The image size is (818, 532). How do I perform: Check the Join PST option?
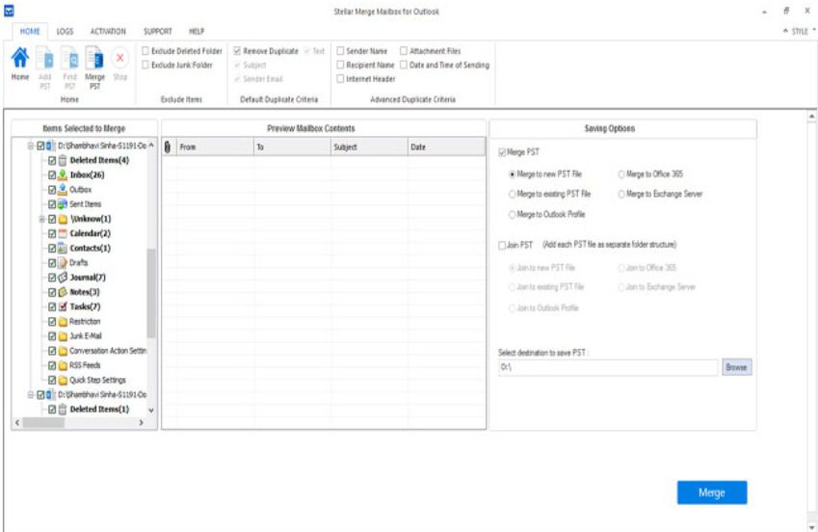(502, 245)
